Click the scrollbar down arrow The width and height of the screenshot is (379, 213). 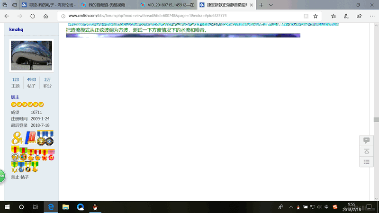click(376, 198)
